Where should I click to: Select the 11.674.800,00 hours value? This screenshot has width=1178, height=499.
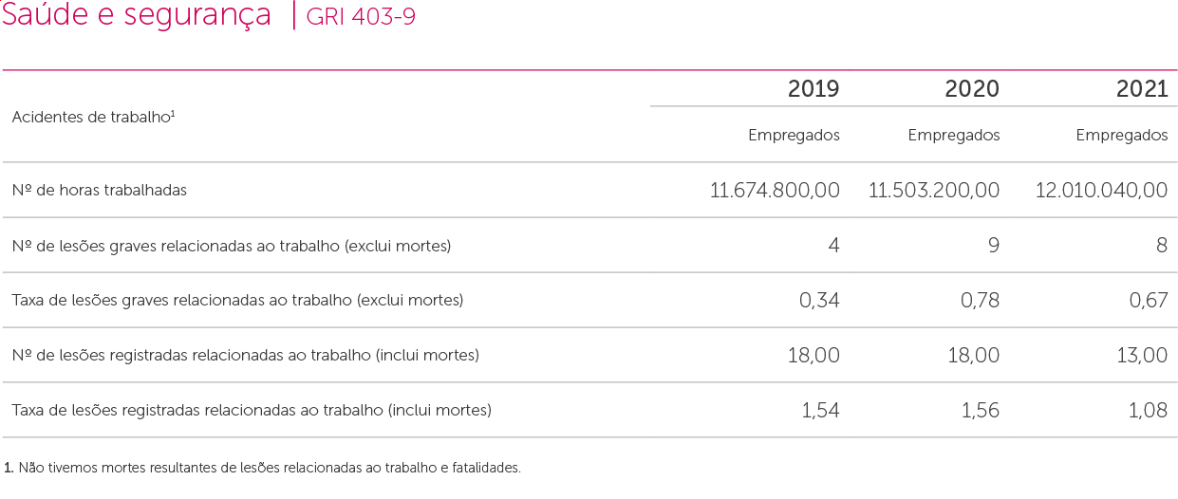[775, 190]
